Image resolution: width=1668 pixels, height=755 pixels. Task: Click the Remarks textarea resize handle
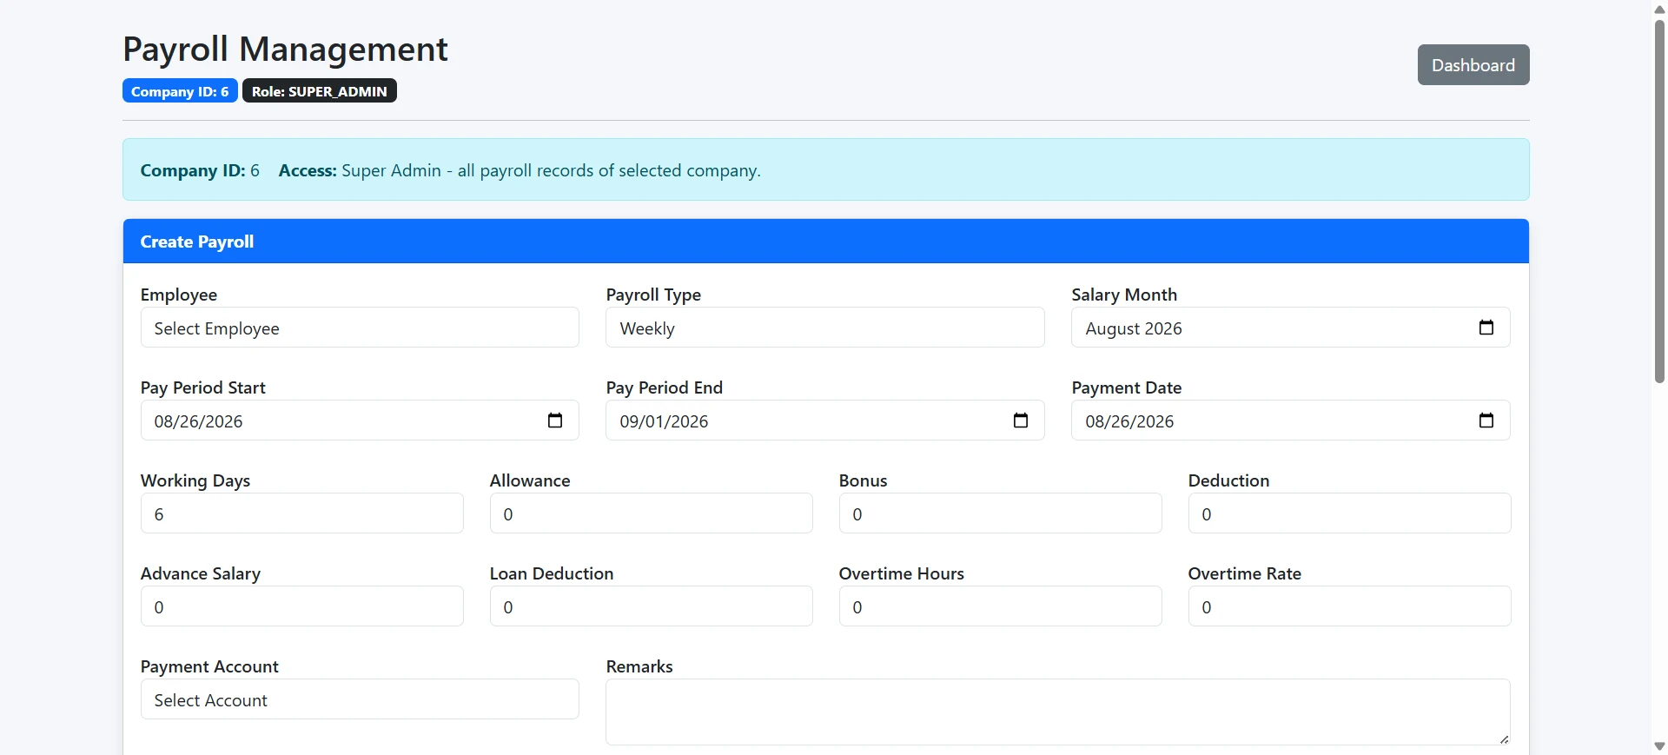[x=1504, y=738]
